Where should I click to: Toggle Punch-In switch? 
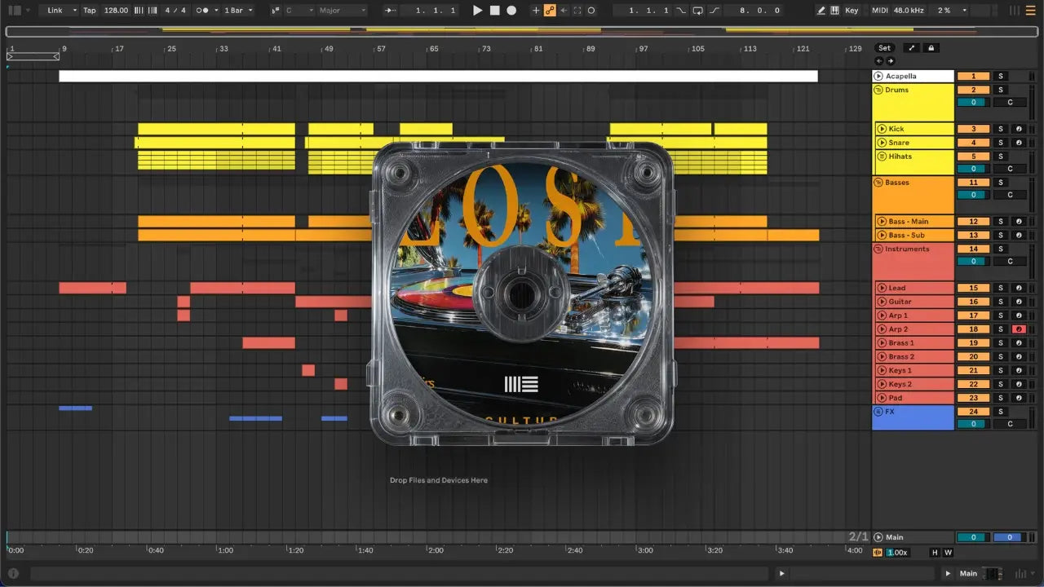click(x=682, y=11)
